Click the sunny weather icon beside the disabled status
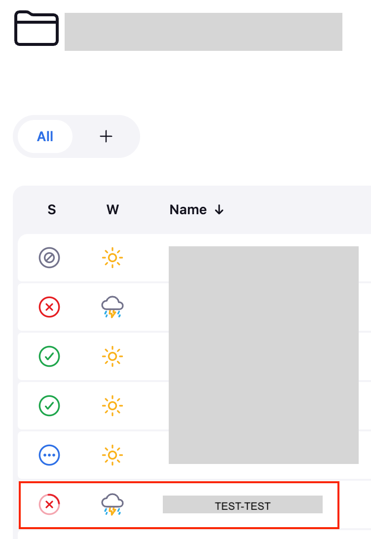Image resolution: width=371 pixels, height=539 pixels. coord(112,258)
